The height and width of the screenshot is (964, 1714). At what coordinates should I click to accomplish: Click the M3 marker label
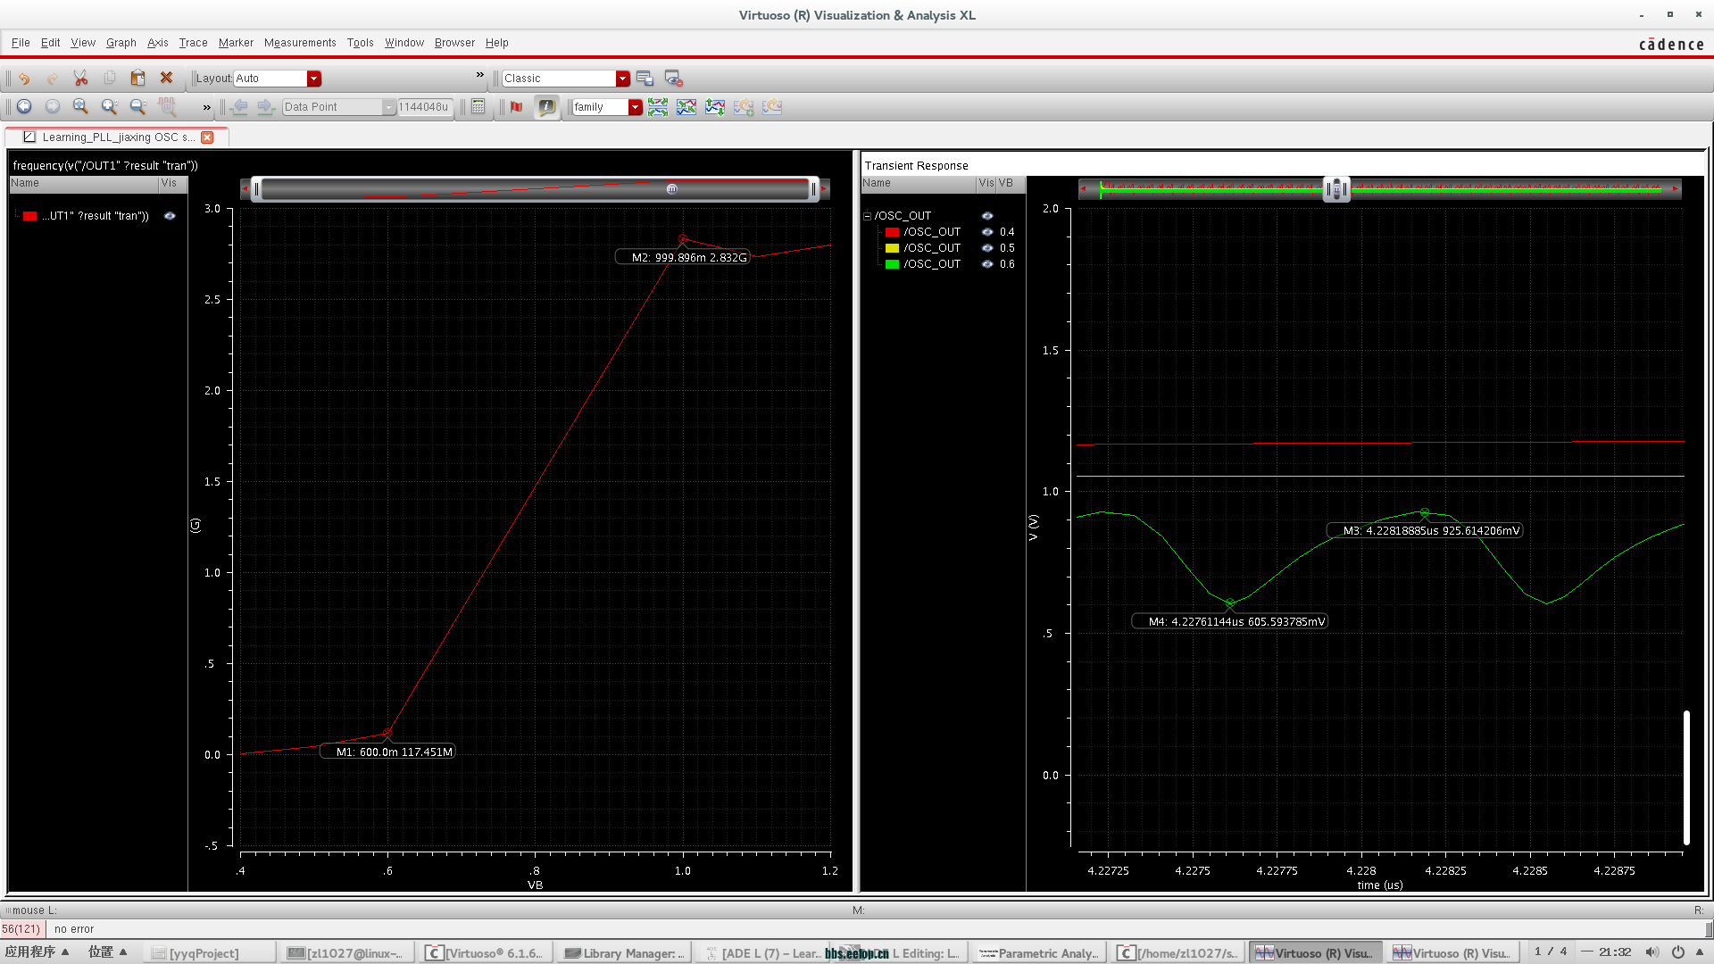pos(1426,531)
